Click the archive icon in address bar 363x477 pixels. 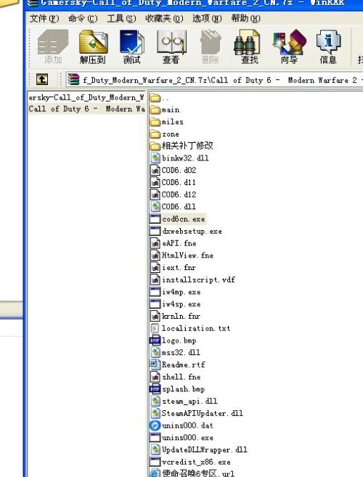coord(73,80)
